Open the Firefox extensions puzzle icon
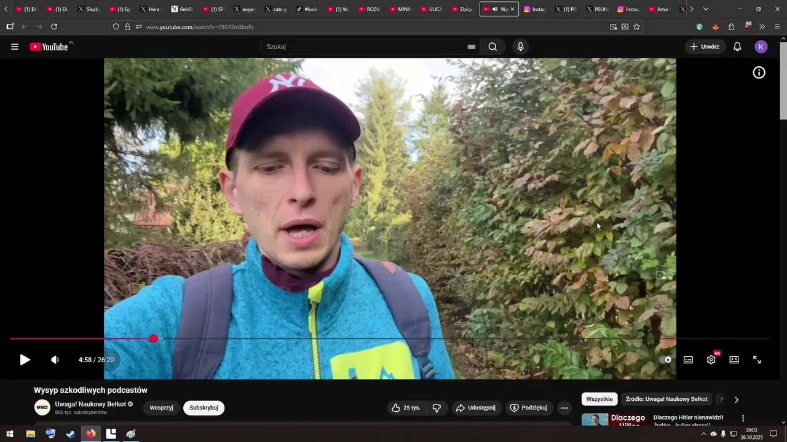The image size is (787, 442). click(x=731, y=27)
